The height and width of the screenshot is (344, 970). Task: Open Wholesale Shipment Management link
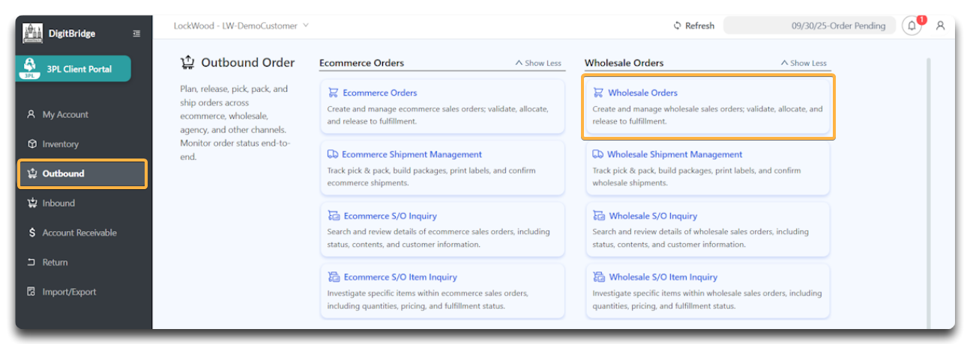pyautogui.click(x=674, y=154)
